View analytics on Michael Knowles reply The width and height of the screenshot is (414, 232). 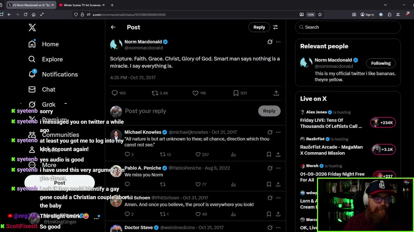(233, 155)
